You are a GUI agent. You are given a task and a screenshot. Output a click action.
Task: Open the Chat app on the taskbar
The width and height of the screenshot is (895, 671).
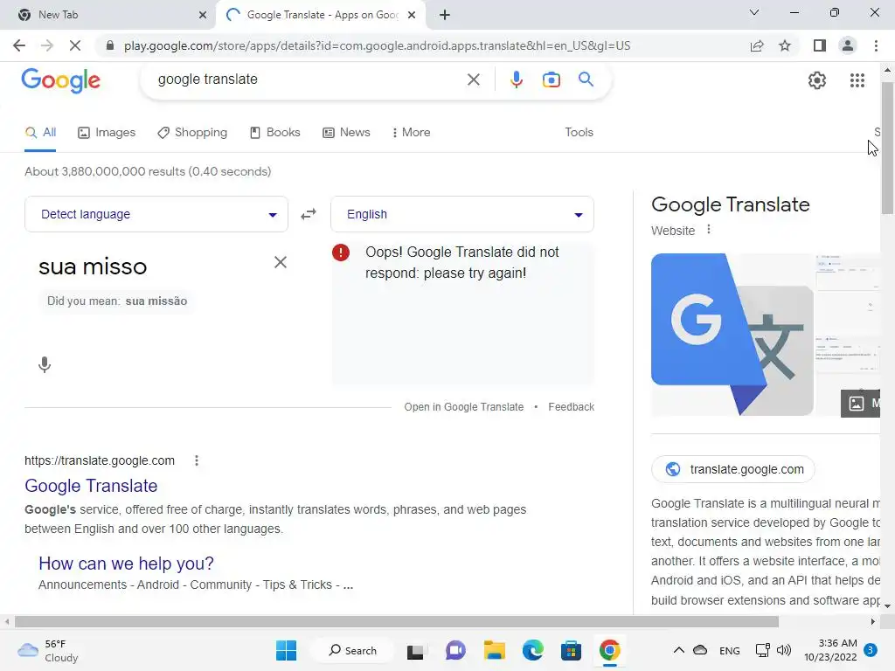coord(454,650)
